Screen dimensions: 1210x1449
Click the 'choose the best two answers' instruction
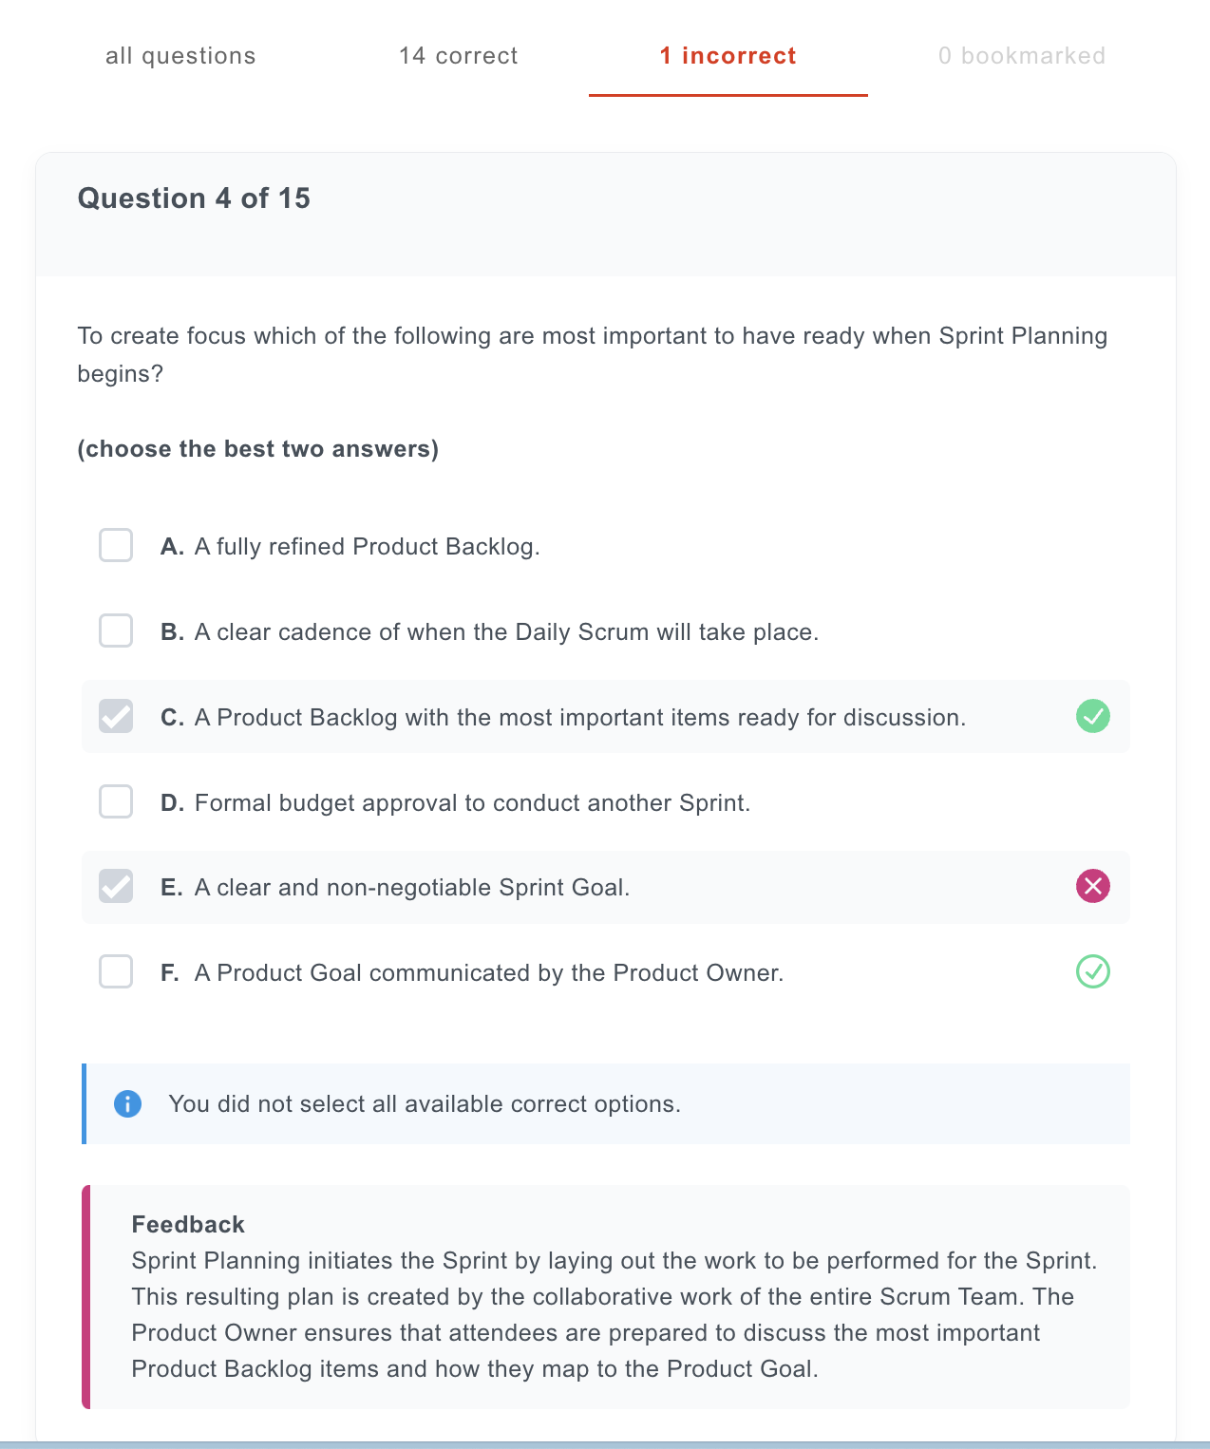coord(258,449)
